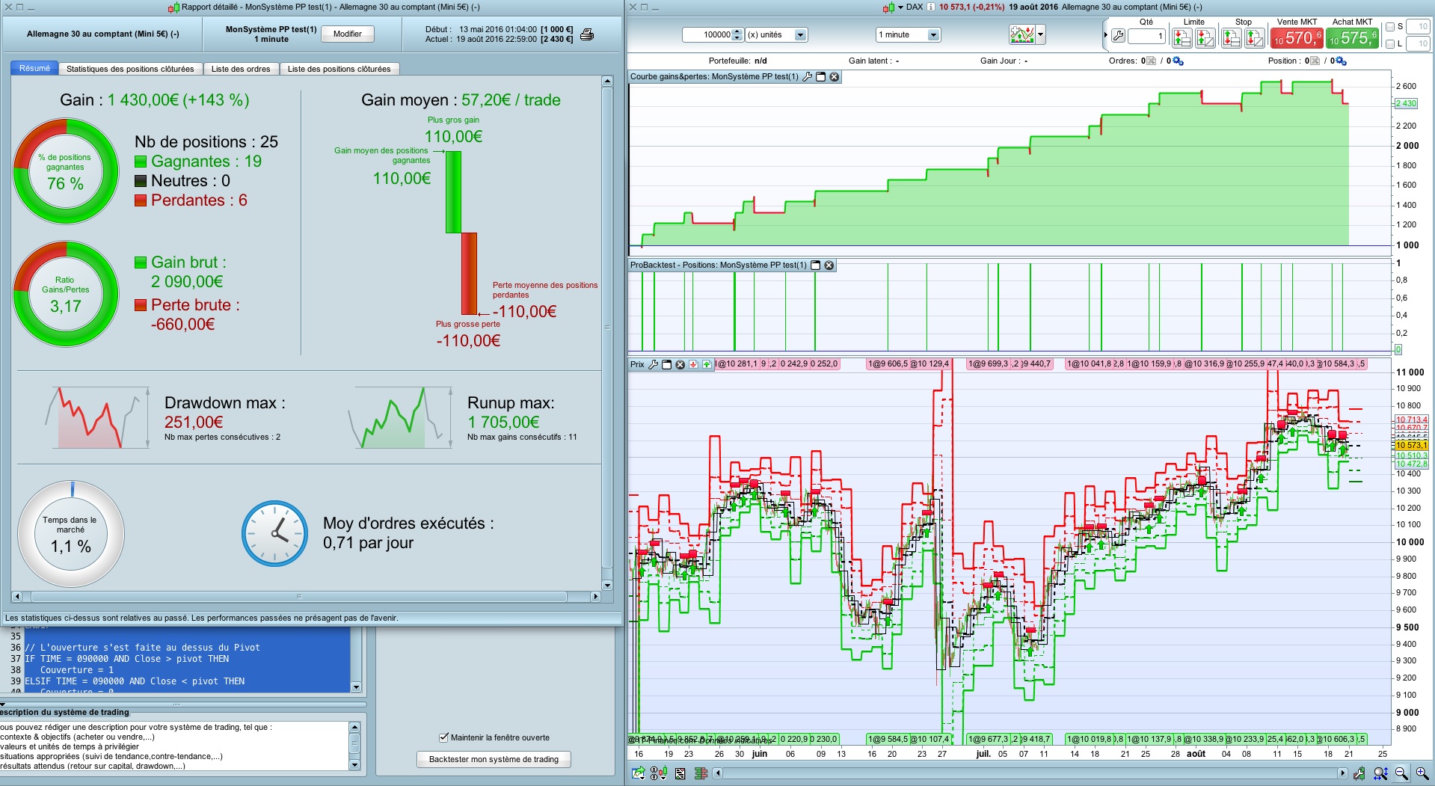Uncheck Maintenir la fenêtre ouverte
1435x786 pixels.
click(x=443, y=737)
